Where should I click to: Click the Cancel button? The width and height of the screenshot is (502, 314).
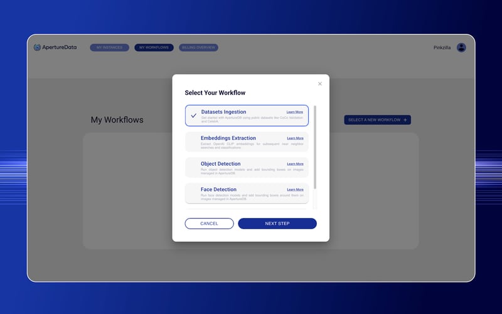click(x=210, y=224)
